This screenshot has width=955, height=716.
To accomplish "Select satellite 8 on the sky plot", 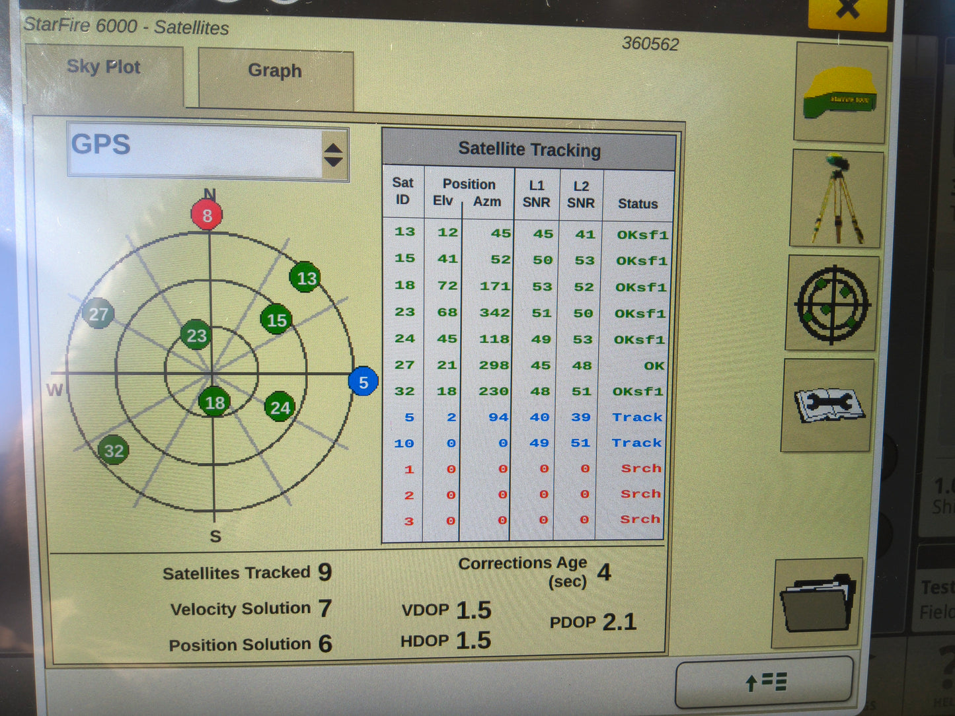I will (206, 214).
